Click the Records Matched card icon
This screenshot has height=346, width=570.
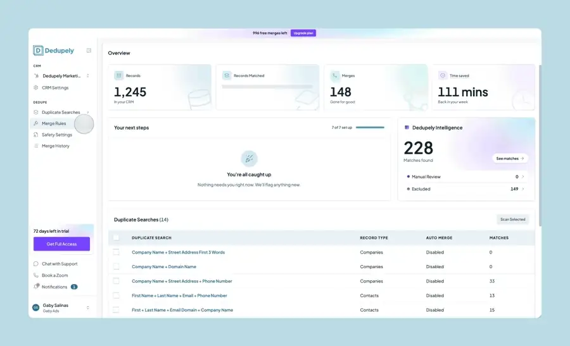click(227, 75)
